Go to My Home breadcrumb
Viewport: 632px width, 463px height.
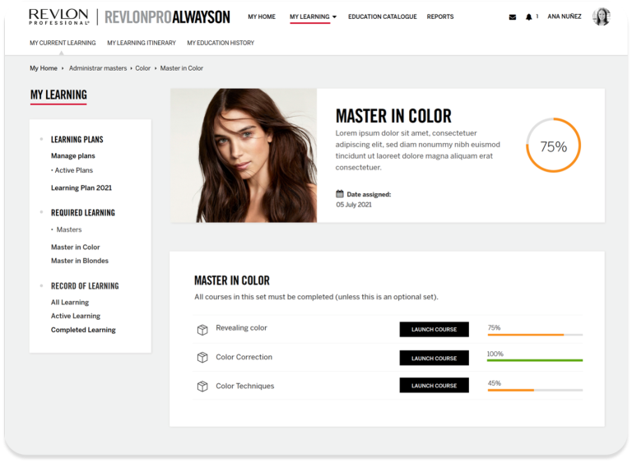click(44, 68)
